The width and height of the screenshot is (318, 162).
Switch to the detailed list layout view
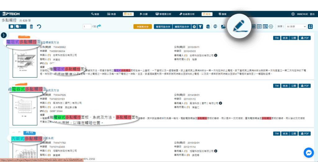pyautogui.click(x=265, y=27)
